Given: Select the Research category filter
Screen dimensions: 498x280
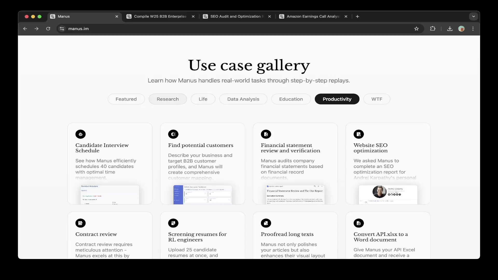Looking at the screenshot, I should (168, 99).
